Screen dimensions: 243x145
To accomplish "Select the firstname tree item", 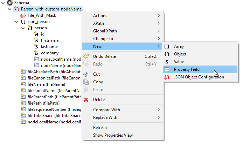I will pos(49,40).
